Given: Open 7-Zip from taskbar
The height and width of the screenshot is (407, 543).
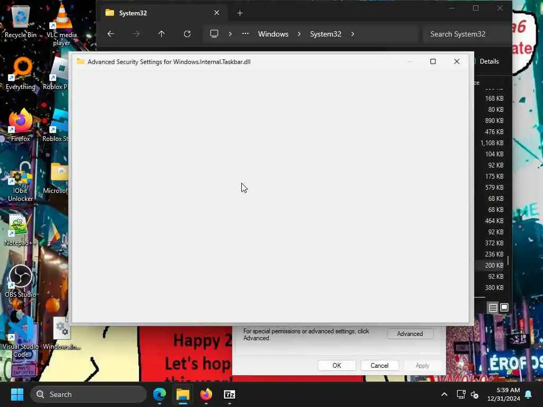Looking at the screenshot, I should coord(229,394).
